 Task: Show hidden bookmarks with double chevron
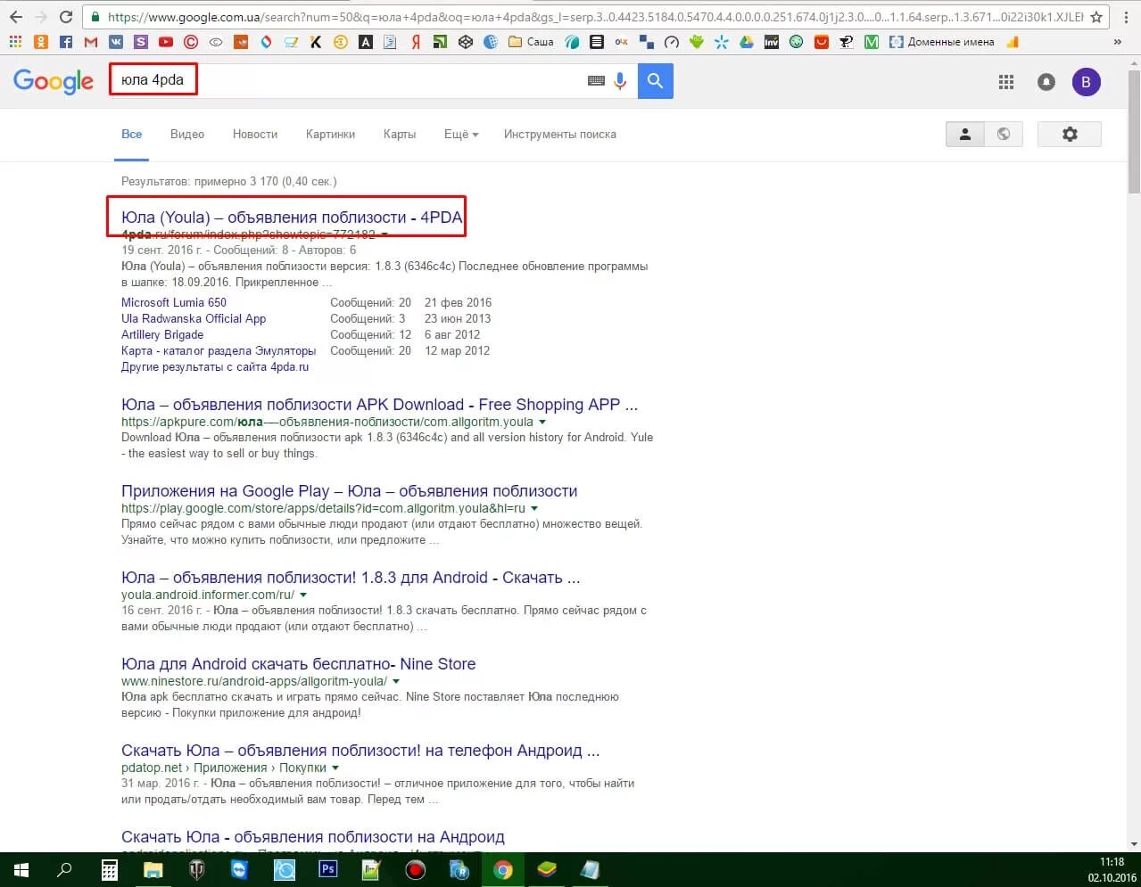(1118, 42)
